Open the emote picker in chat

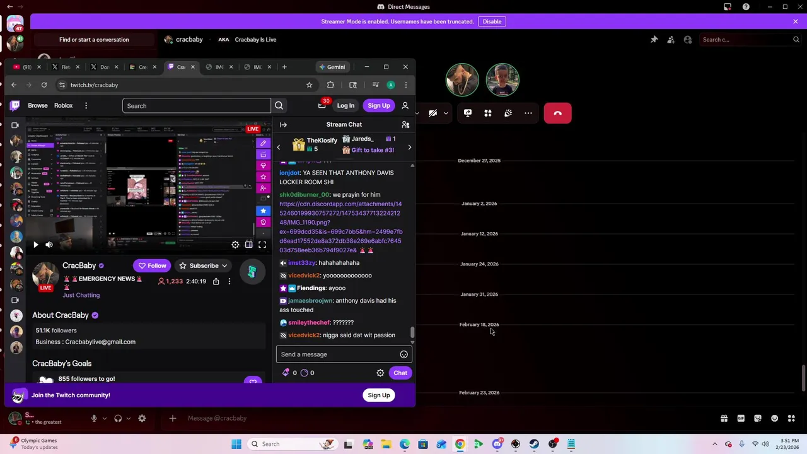tap(403, 354)
